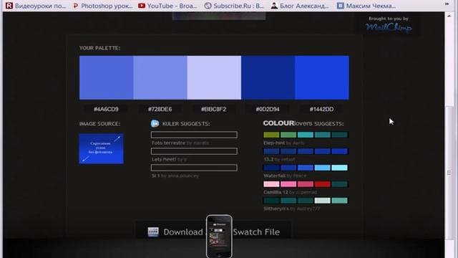Open the Camilla 12 COLOURlovers palette link

(x=276, y=192)
